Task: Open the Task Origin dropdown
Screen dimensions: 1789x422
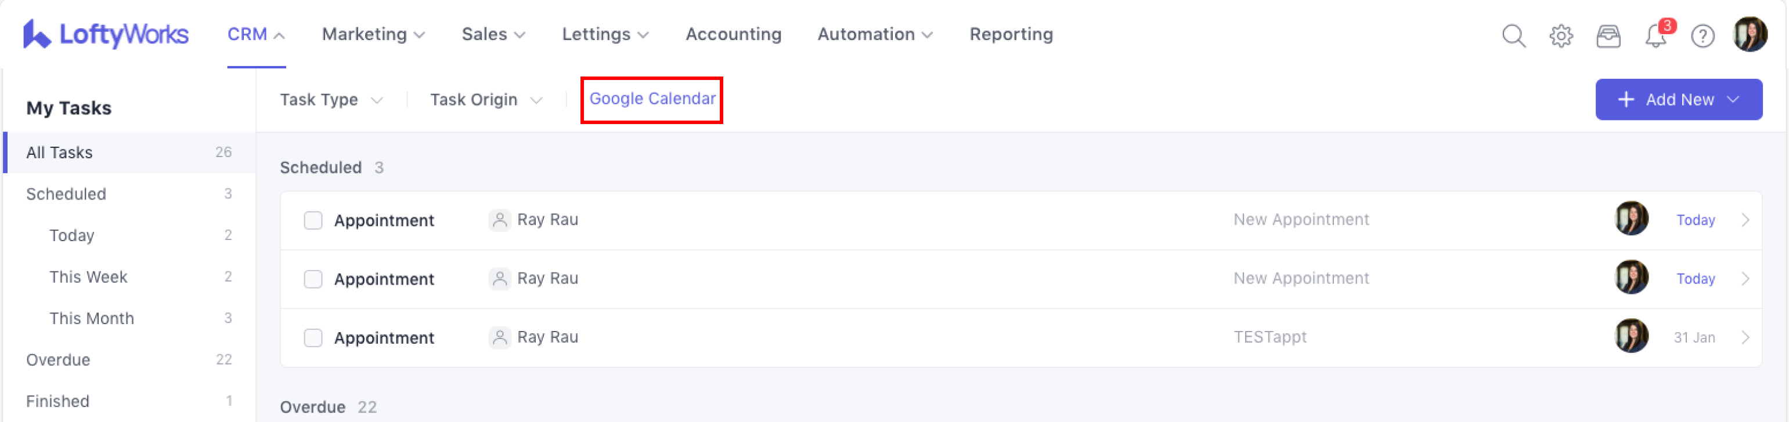Action: coord(485,100)
